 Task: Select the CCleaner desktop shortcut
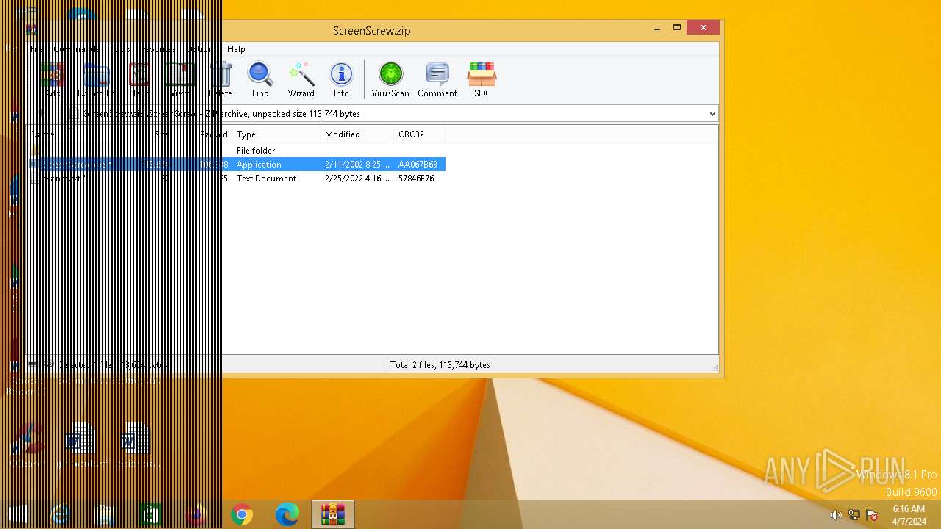[29, 445]
